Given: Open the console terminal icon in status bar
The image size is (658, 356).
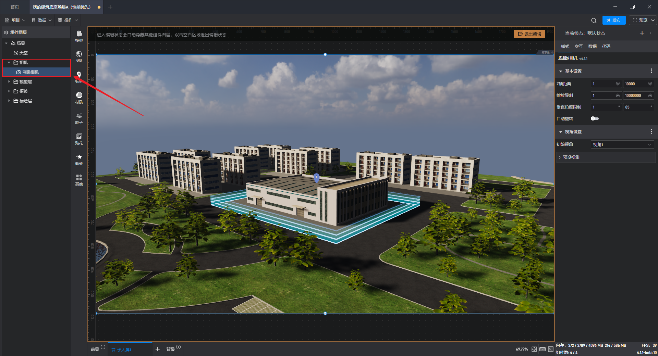Looking at the screenshot, I should [550, 349].
